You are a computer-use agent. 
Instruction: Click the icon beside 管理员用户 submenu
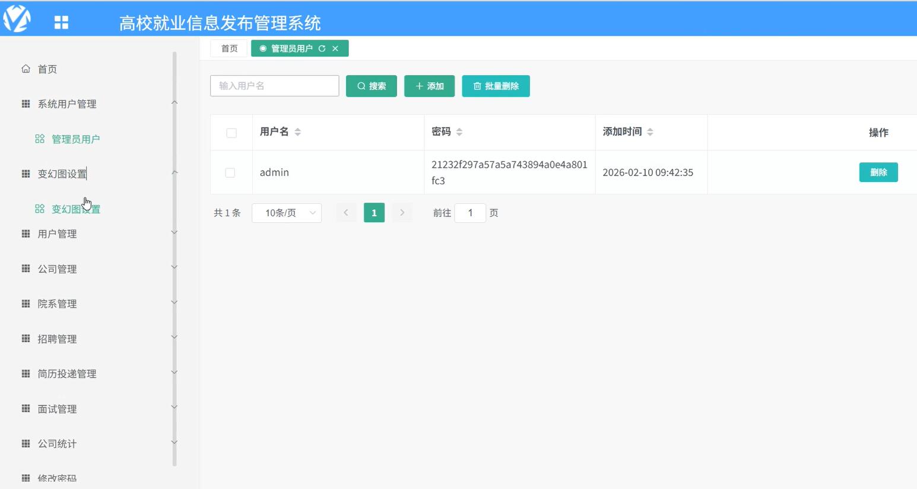tap(40, 139)
